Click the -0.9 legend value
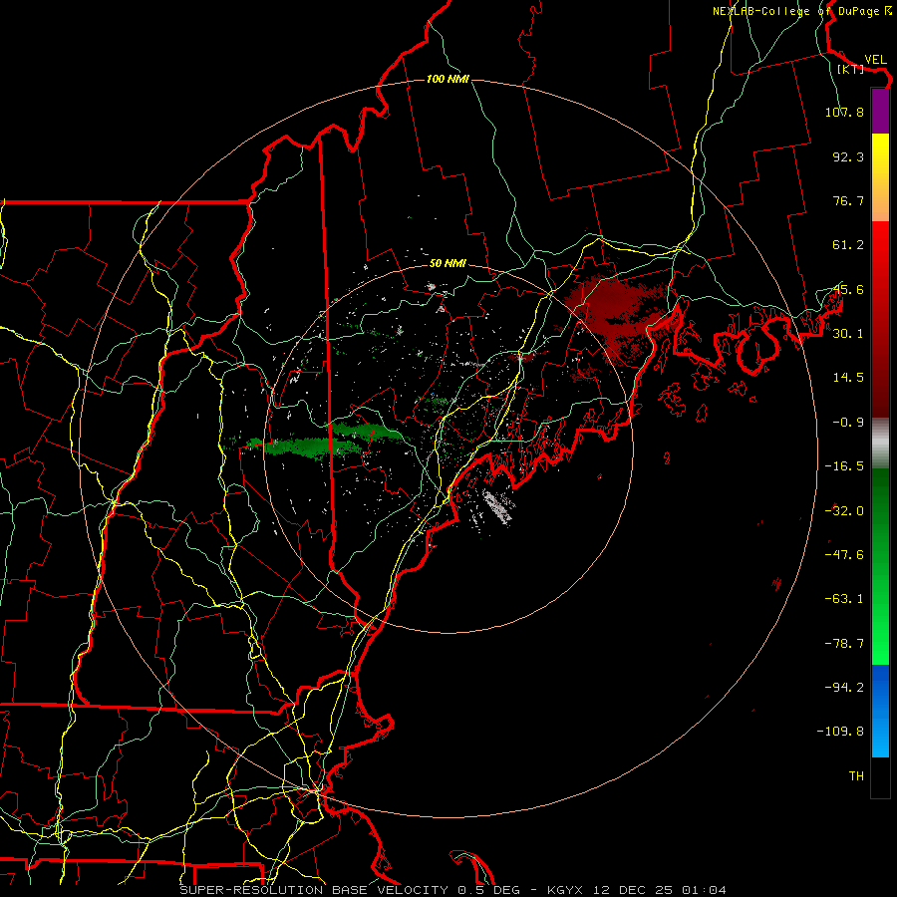The image size is (897, 897). (x=848, y=423)
